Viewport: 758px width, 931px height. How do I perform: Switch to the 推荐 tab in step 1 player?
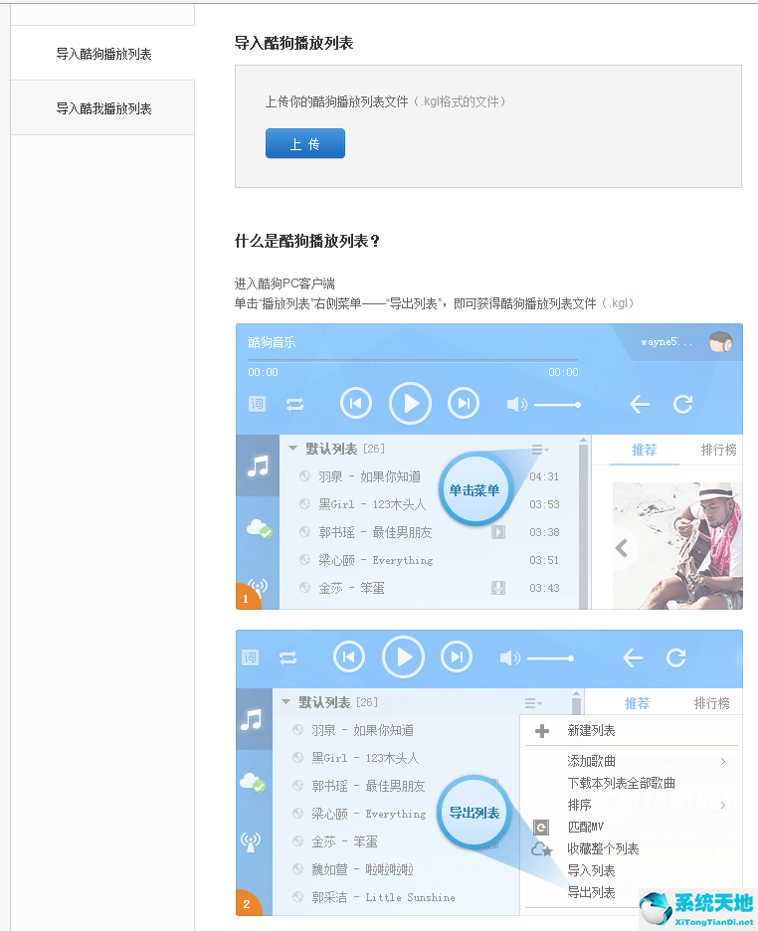point(644,450)
